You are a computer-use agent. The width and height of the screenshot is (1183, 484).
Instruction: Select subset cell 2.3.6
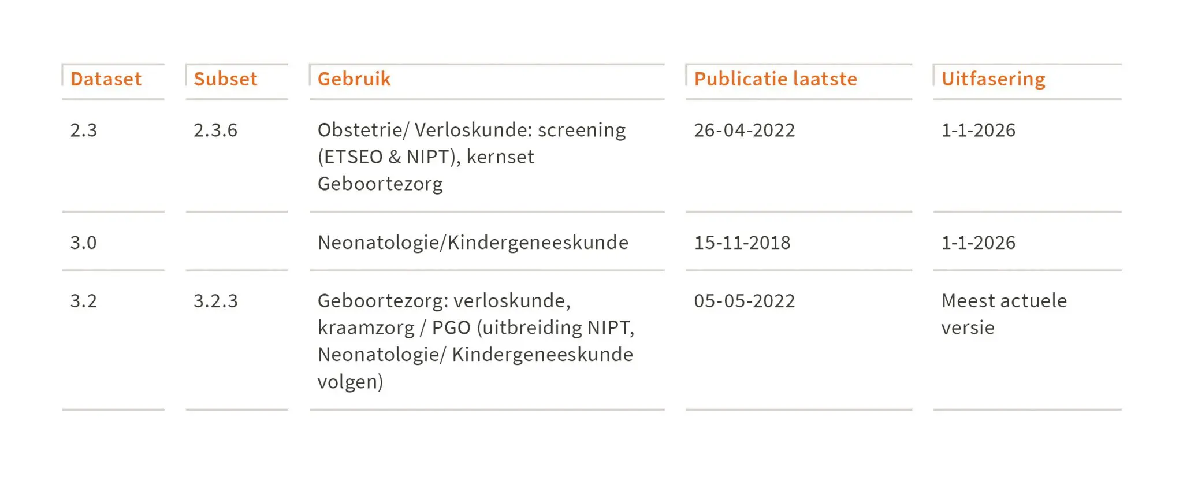215,130
